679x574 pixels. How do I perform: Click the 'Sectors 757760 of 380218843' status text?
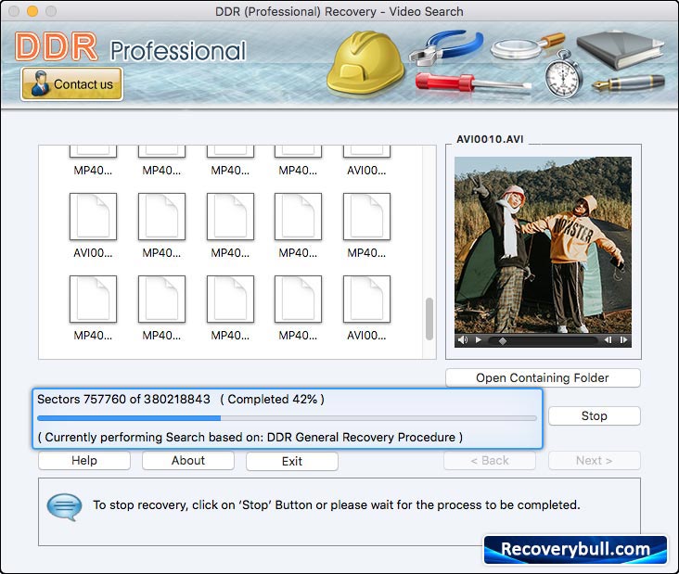[123, 399]
